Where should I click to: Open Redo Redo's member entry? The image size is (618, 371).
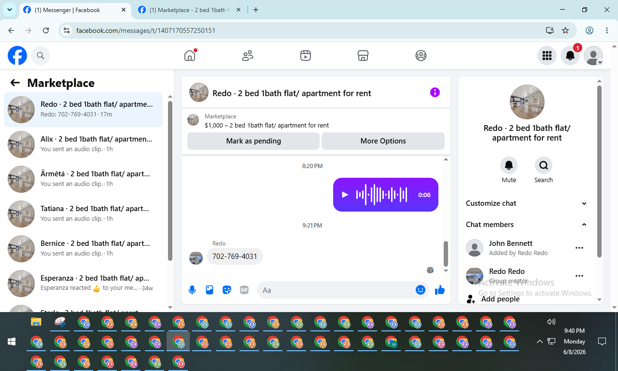coord(527,276)
